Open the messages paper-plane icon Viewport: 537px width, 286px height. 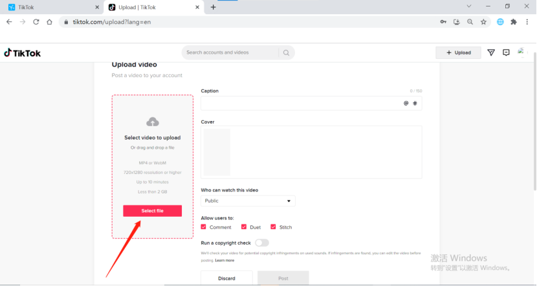tap(491, 52)
